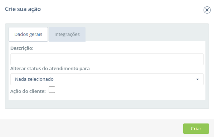Viewport: 214px width, 137px height.
Task: Open the Integrações settings tab
Action: 67,35
